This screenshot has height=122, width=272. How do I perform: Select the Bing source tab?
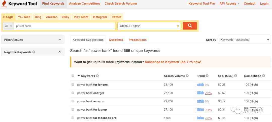(38, 17)
